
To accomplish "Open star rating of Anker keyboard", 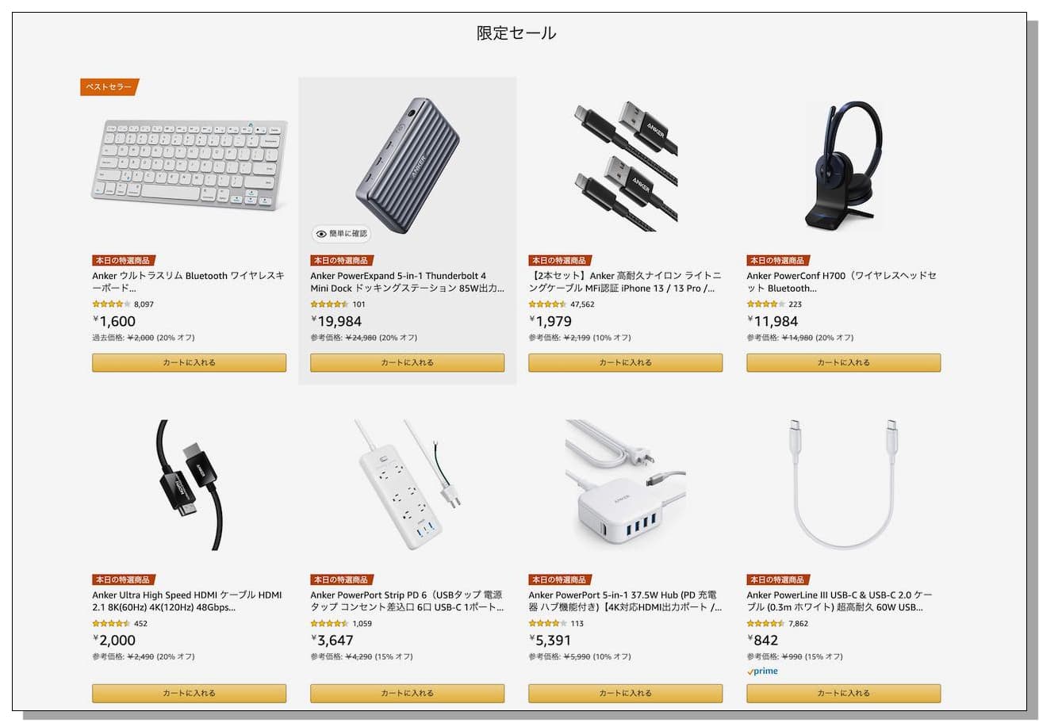I will pos(111,304).
